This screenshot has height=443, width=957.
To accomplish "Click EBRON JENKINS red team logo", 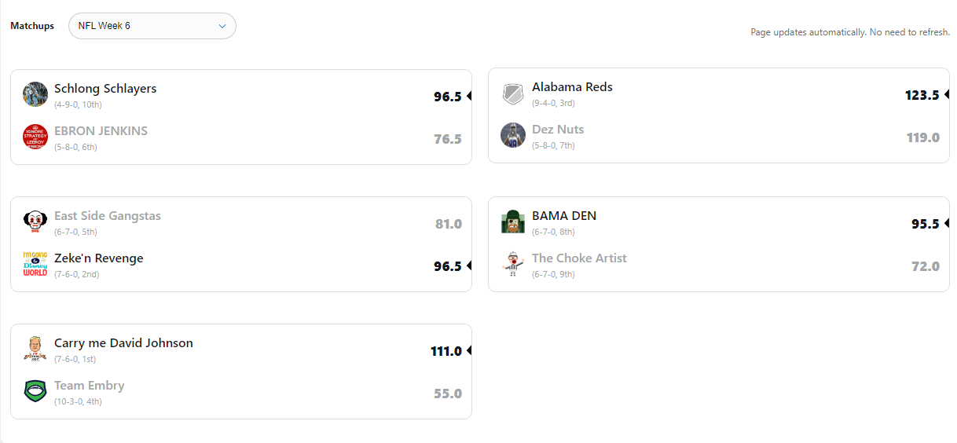I will 35,137.
